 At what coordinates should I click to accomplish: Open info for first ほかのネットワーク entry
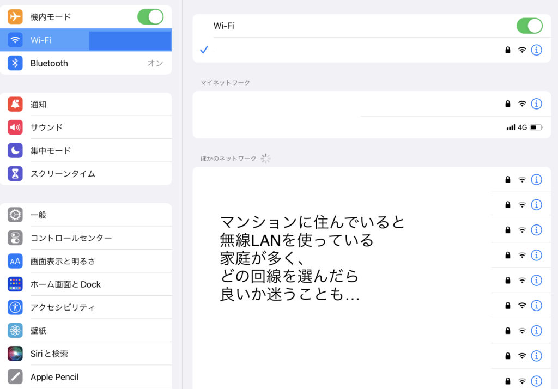(x=537, y=179)
